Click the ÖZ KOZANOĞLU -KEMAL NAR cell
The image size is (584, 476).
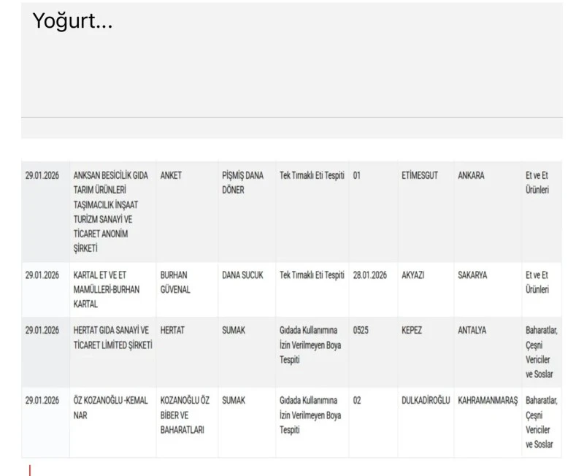pos(109,407)
